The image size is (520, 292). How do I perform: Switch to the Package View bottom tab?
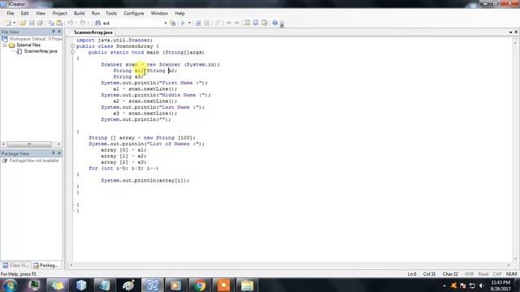click(46, 265)
